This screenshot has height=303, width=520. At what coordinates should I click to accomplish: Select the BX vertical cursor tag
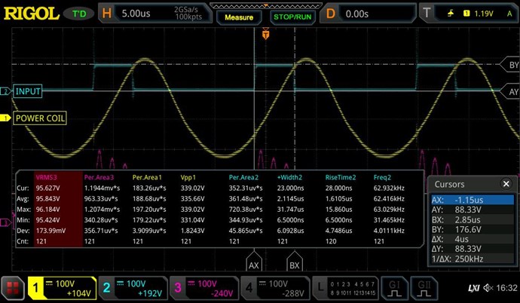coord(295,262)
